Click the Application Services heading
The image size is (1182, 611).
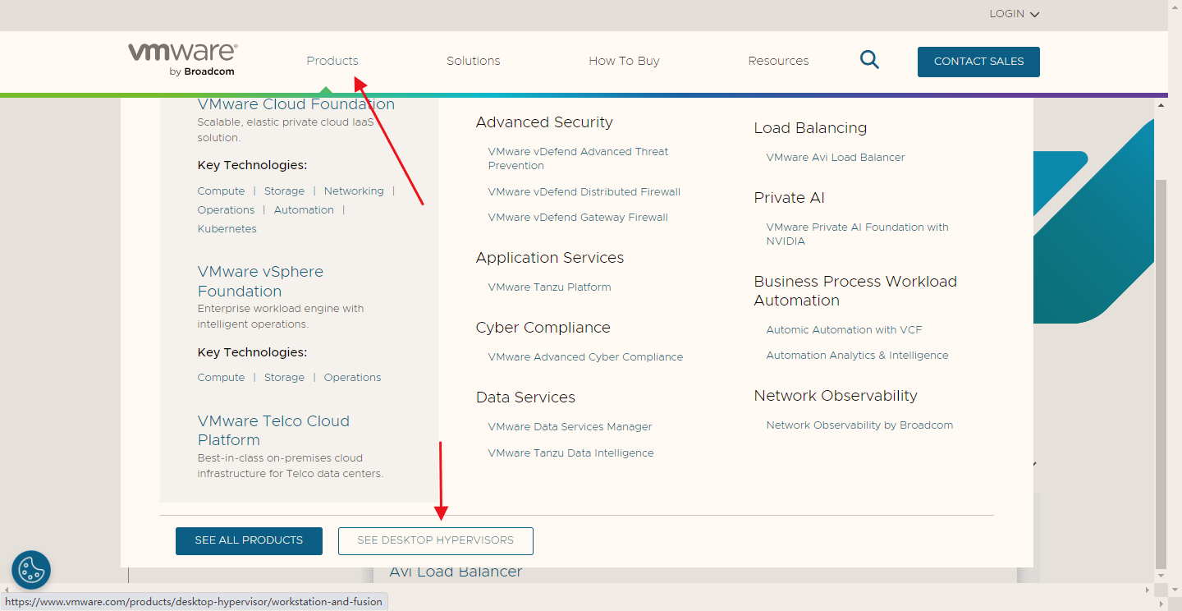pos(550,258)
